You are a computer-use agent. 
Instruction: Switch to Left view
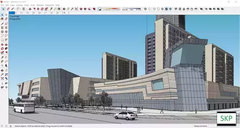tap(196, 9)
